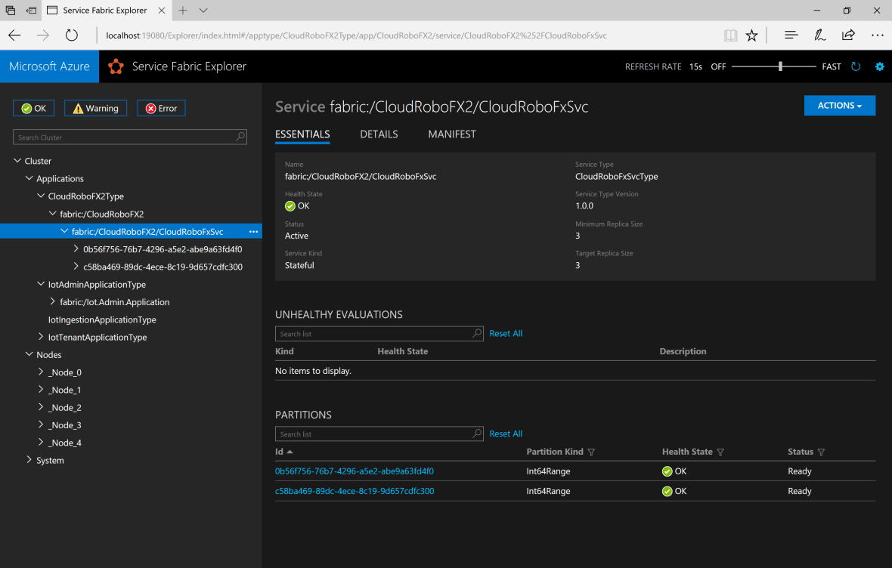Click the Service Fabric Explorer logo

click(116, 66)
